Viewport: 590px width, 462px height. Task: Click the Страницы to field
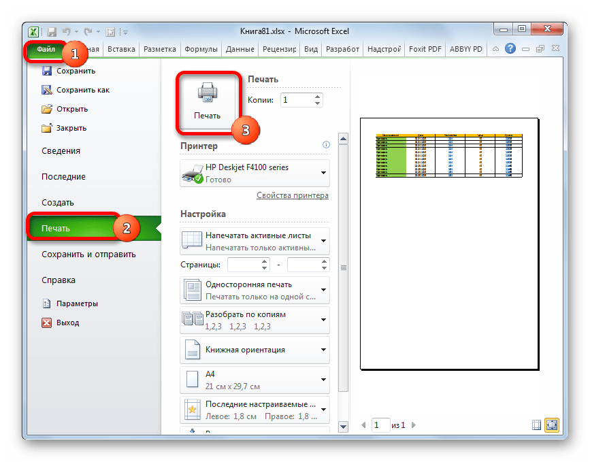(x=304, y=265)
